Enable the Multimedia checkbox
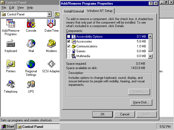This screenshot has height=130, width=174. tap(69, 56)
